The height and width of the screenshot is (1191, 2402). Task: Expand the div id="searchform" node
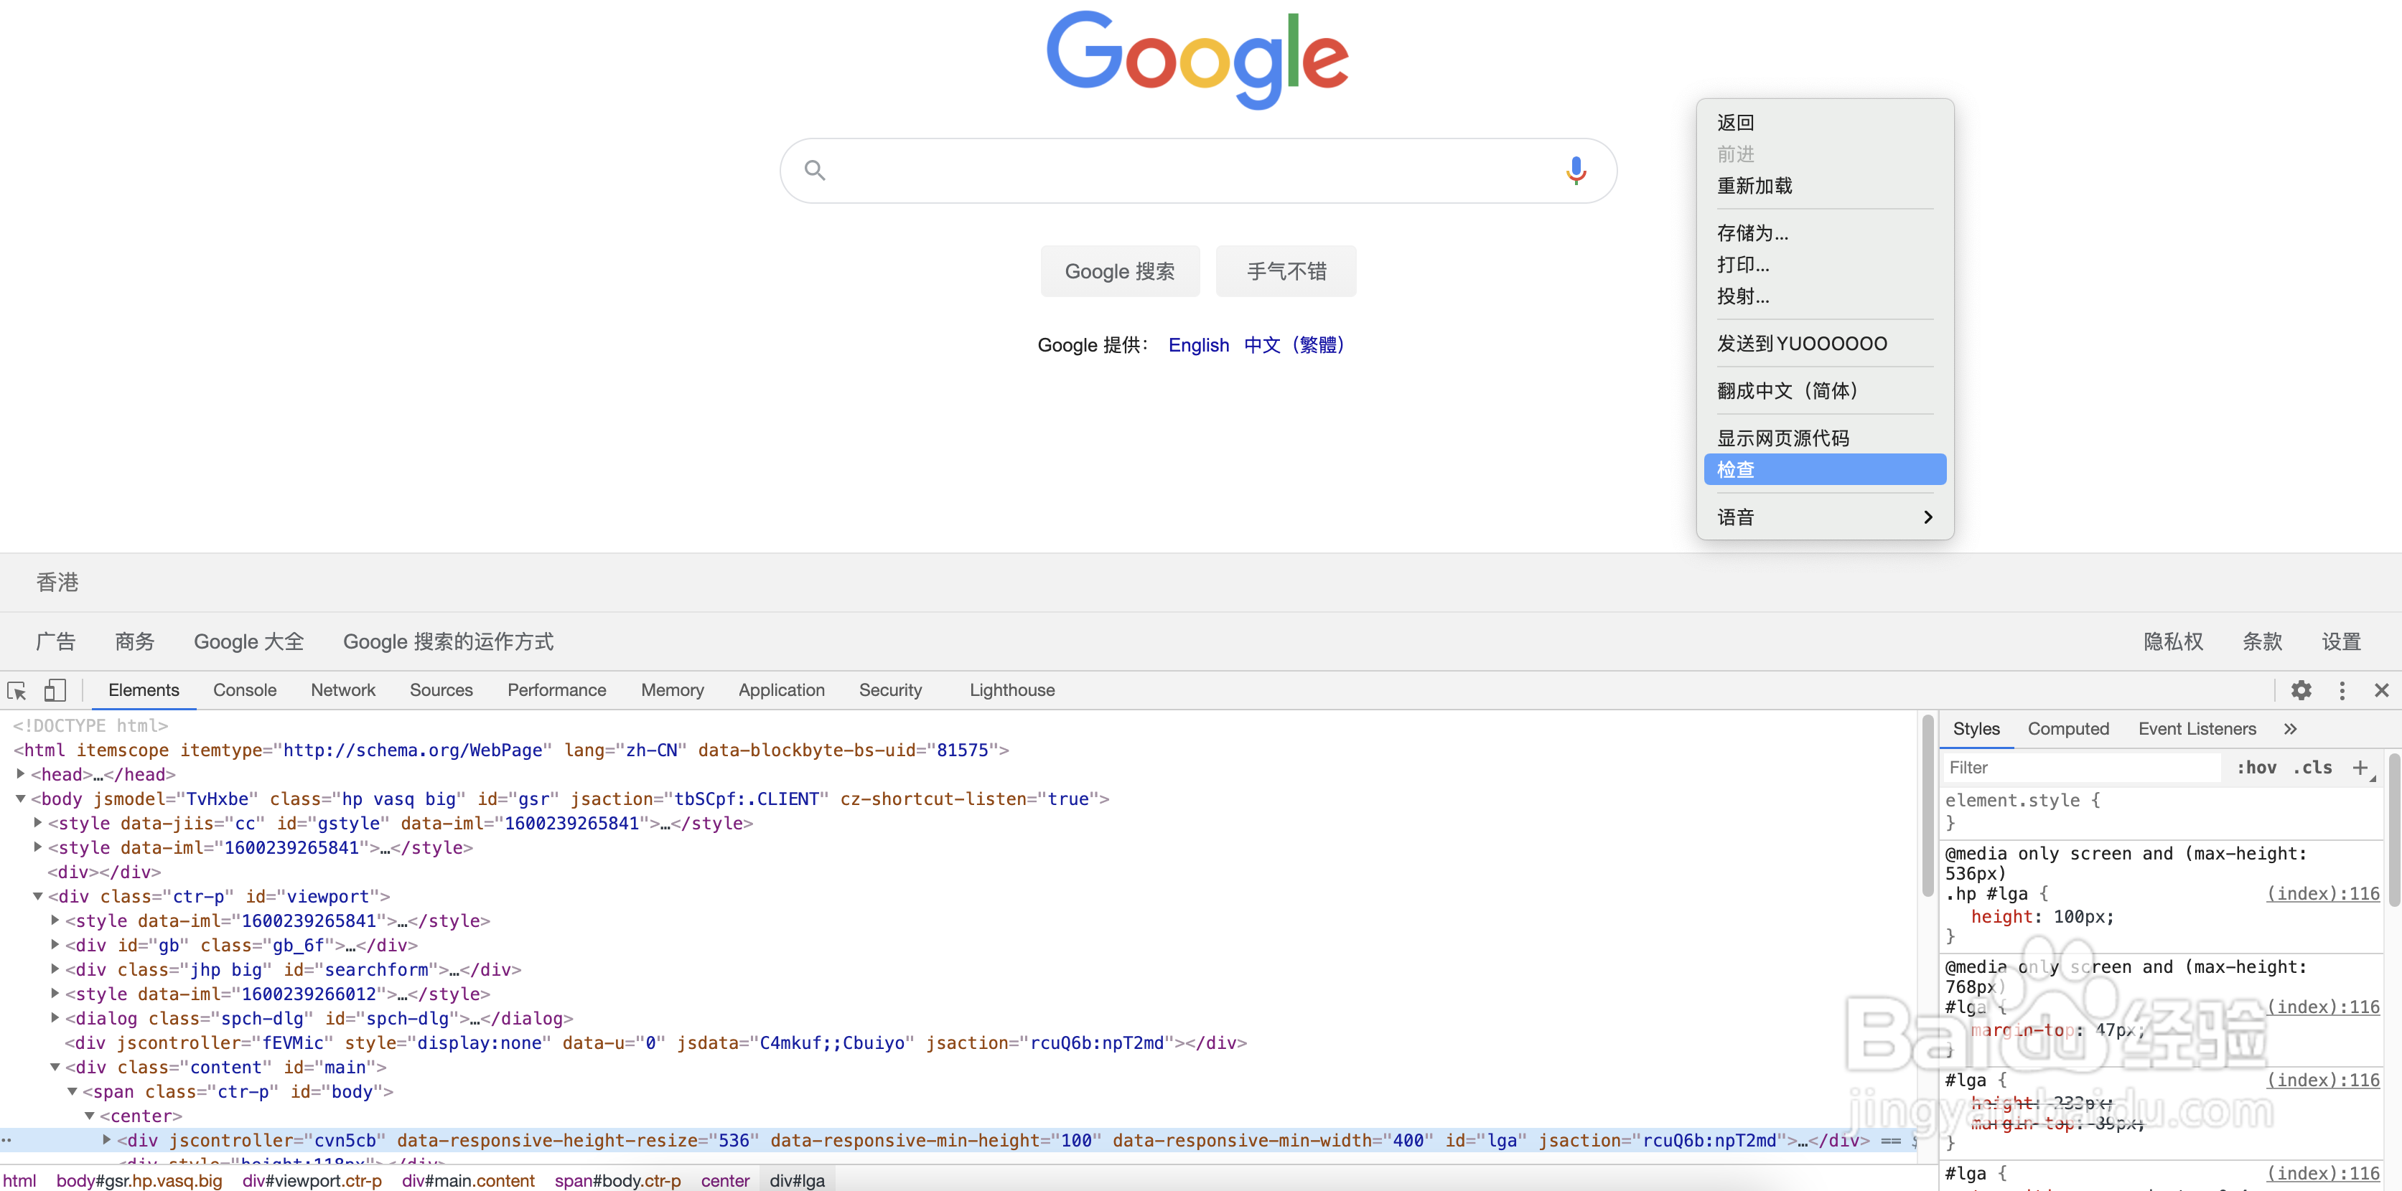[55, 969]
